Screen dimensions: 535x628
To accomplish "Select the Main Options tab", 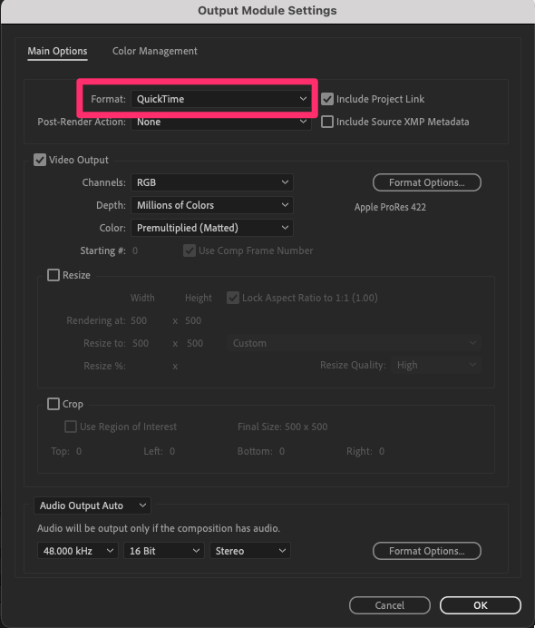I will pos(57,51).
